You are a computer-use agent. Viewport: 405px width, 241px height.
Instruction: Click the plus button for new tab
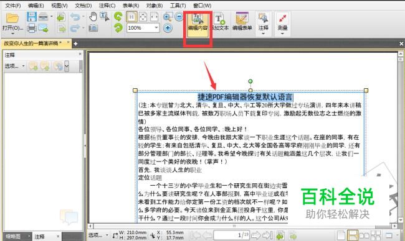coord(75,43)
